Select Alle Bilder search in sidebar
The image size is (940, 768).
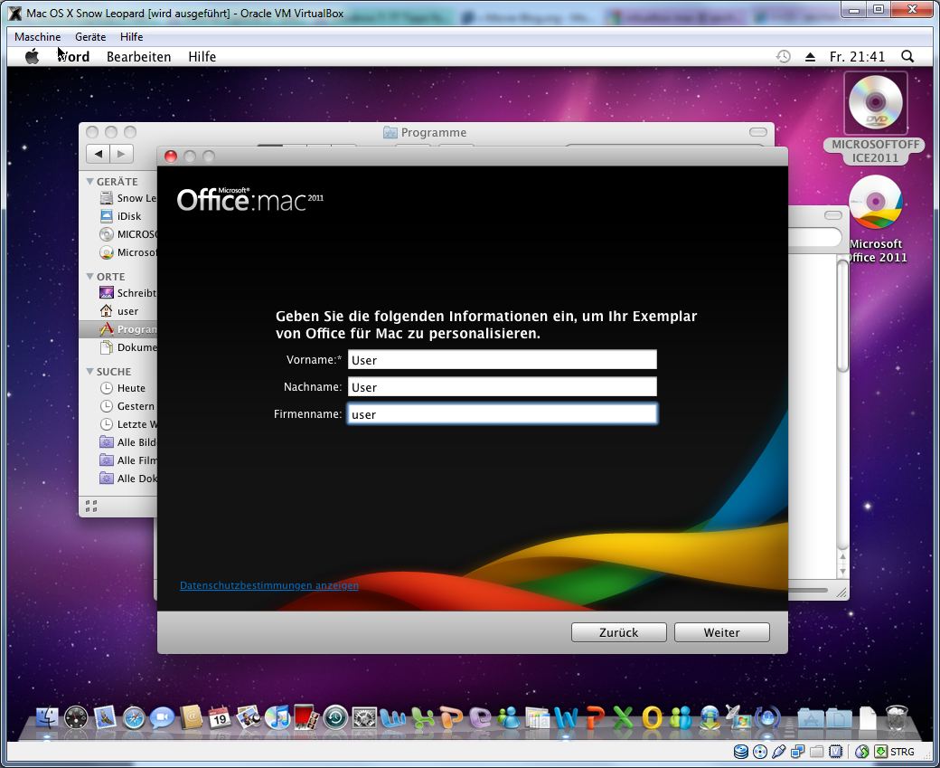[127, 442]
